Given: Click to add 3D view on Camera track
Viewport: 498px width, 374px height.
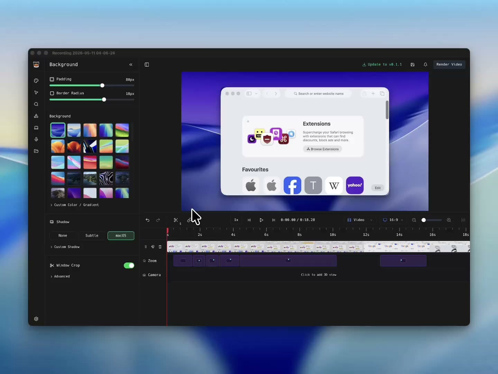Looking at the screenshot, I should tap(319, 275).
